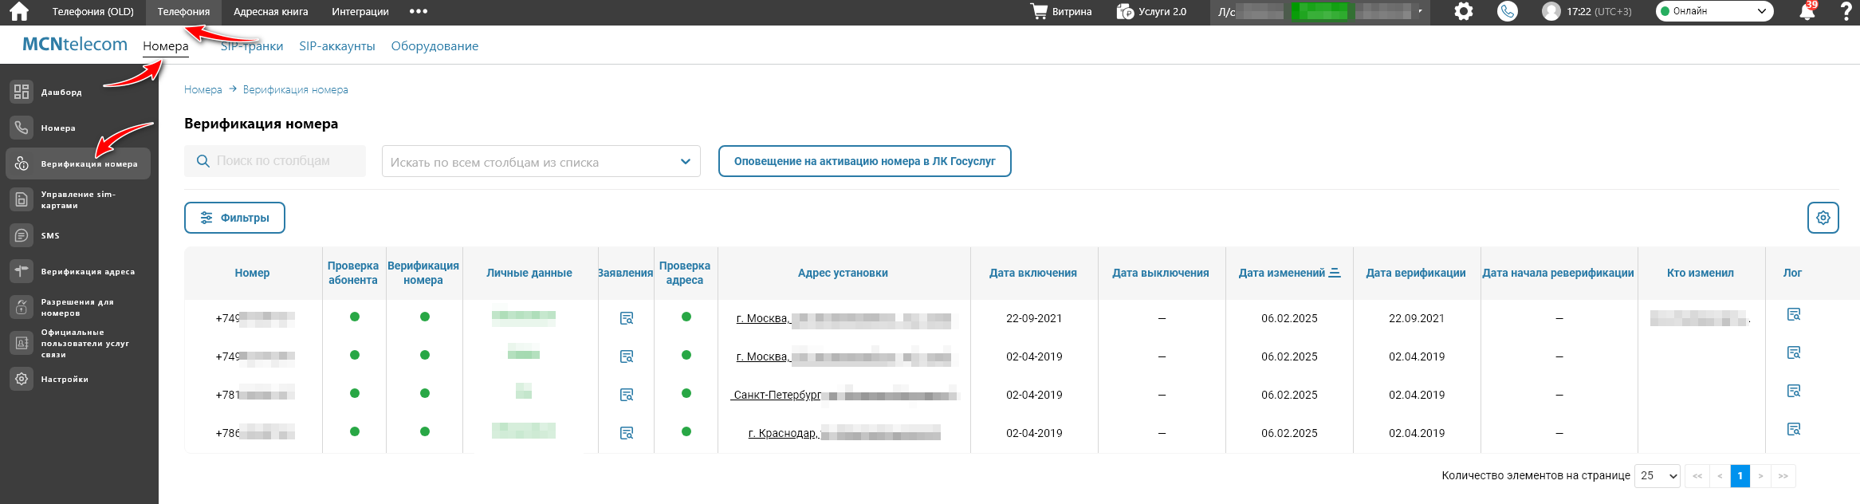This screenshot has height=504, width=1860.
Task: Sort by Дата верификации header
Action: coord(1416,273)
